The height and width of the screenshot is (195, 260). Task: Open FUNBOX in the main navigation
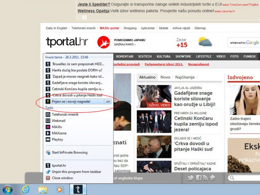point(250,56)
